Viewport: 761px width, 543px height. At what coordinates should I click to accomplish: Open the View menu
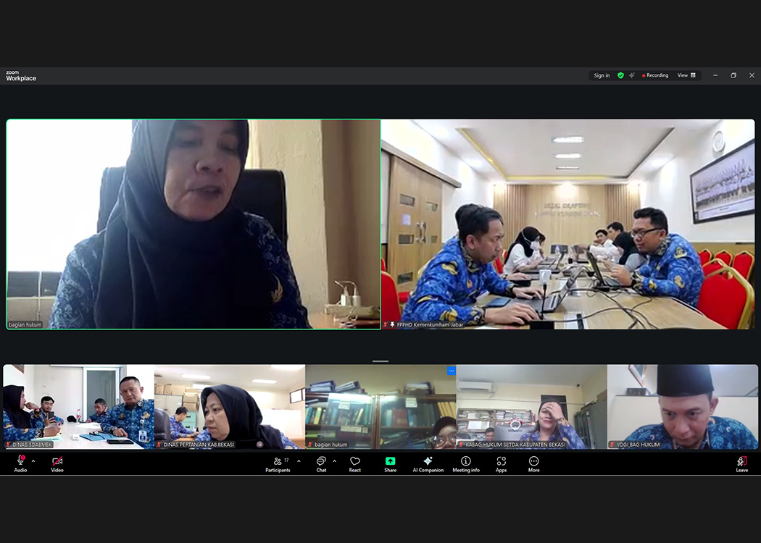[x=686, y=75]
